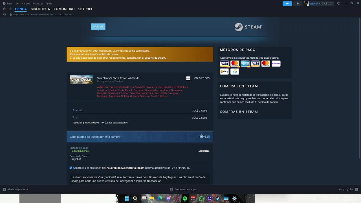Click the checkout URL address bar
The height and width of the screenshot is (203, 361).
pos(43,14)
